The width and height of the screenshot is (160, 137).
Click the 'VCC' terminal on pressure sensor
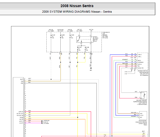(141, 117)
